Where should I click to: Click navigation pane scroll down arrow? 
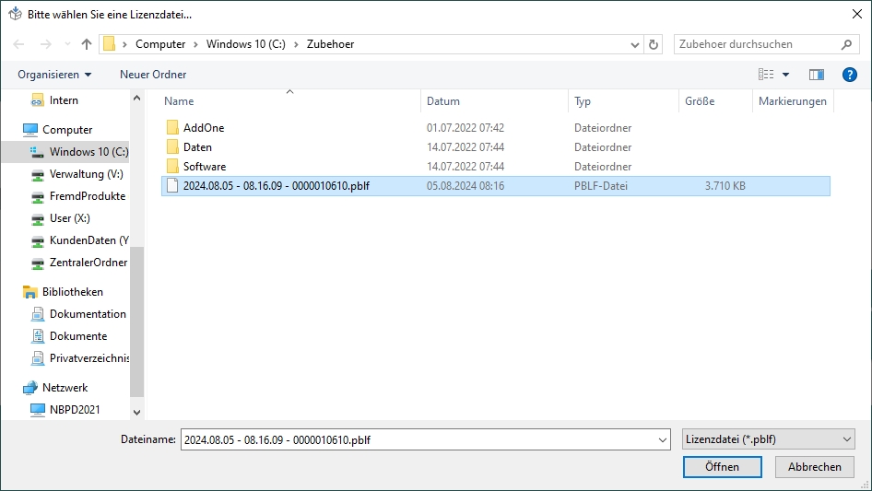(136, 413)
